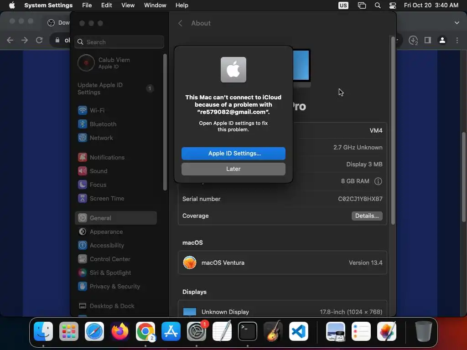Go back using the About back chevron
Image resolution: width=467 pixels, height=350 pixels.
click(x=180, y=23)
